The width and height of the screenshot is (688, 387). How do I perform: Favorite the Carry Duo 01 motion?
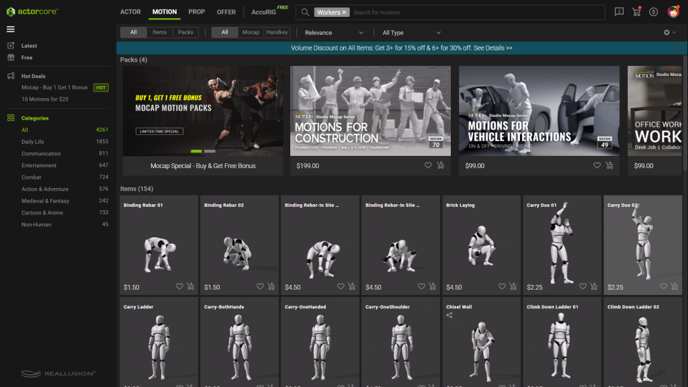pyautogui.click(x=583, y=287)
